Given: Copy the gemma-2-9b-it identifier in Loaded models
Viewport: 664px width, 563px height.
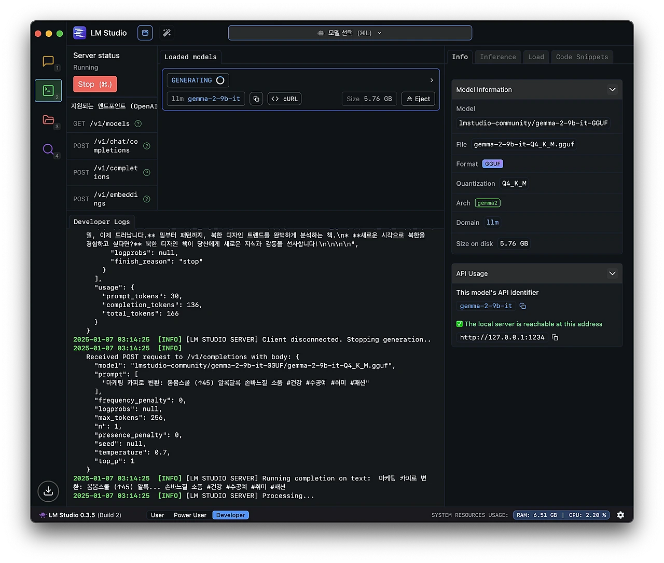Looking at the screenshot, I should pyautogui.click(x=256, y=99).
